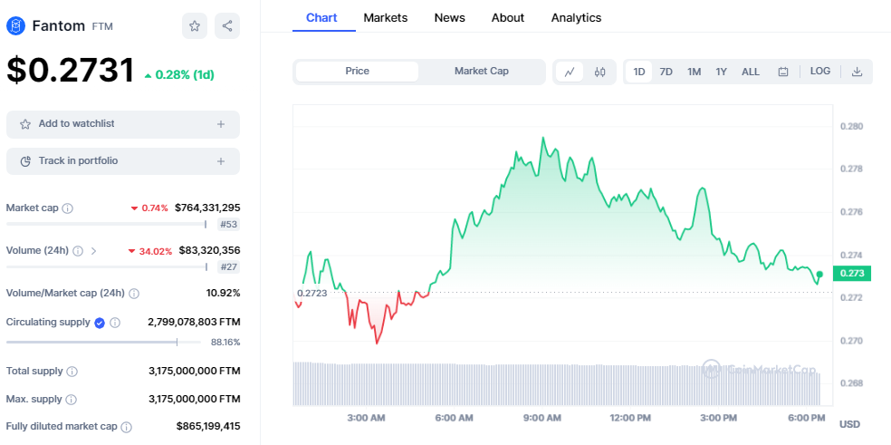Screen dimensions: 891x445
Task: Open the Chart tab
Action: (x=321, y=17)
